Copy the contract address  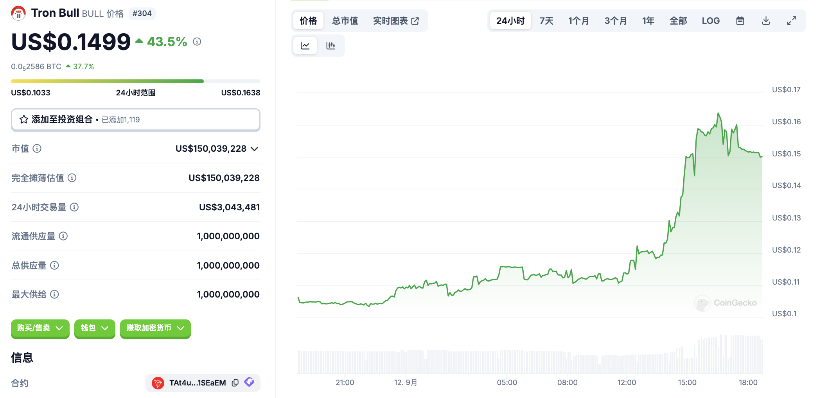pyautogui.click(x=235, y=383)
